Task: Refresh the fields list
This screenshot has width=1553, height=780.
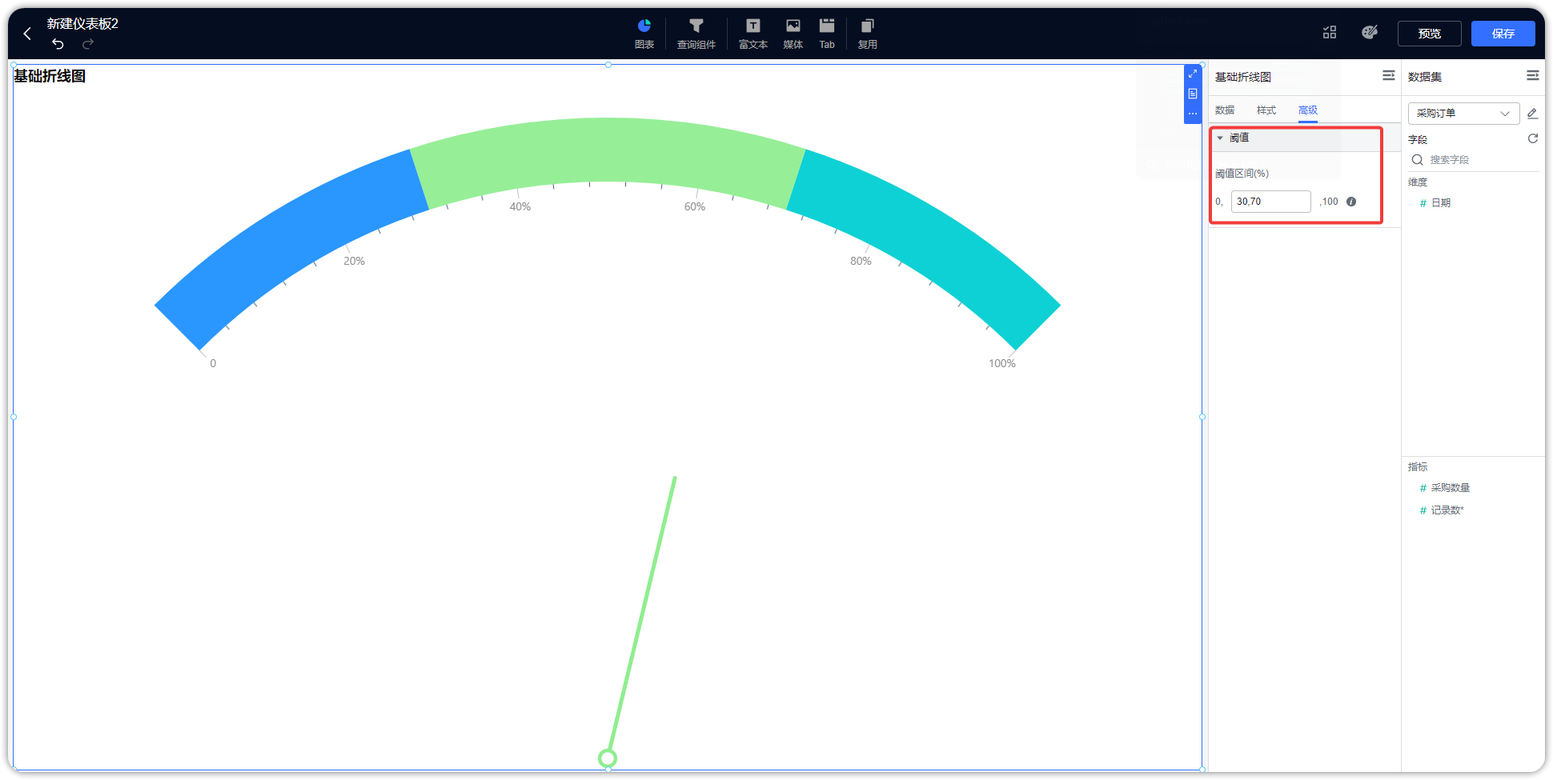Action: pos(1533,138)
